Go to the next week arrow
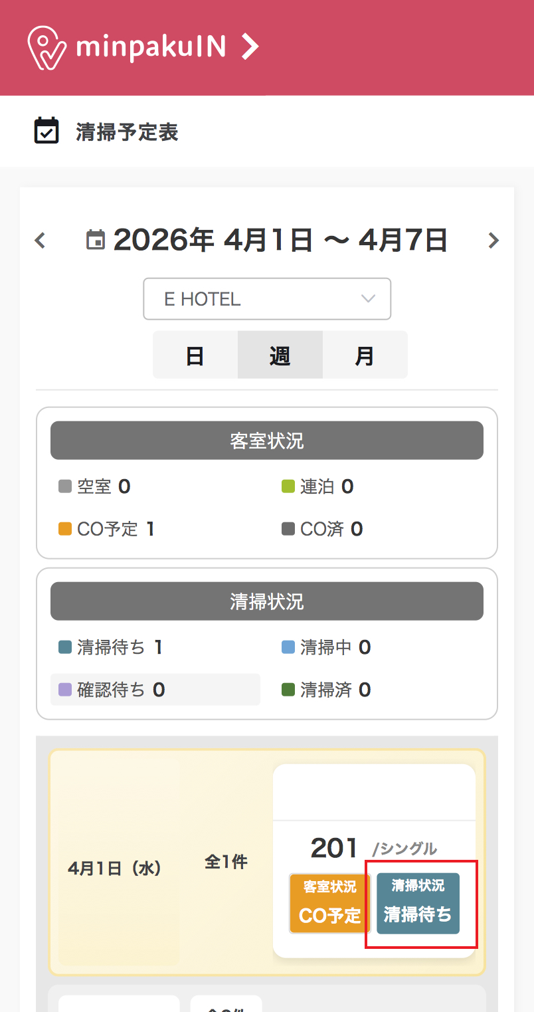Screen dimensions: 534x1012 493,240
